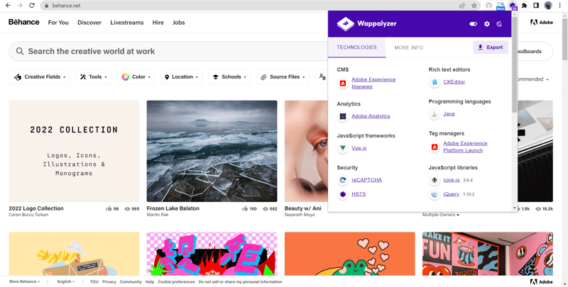Click the Adobe Analytics icon
Screen dimensions: 568x287
point(342,116)
